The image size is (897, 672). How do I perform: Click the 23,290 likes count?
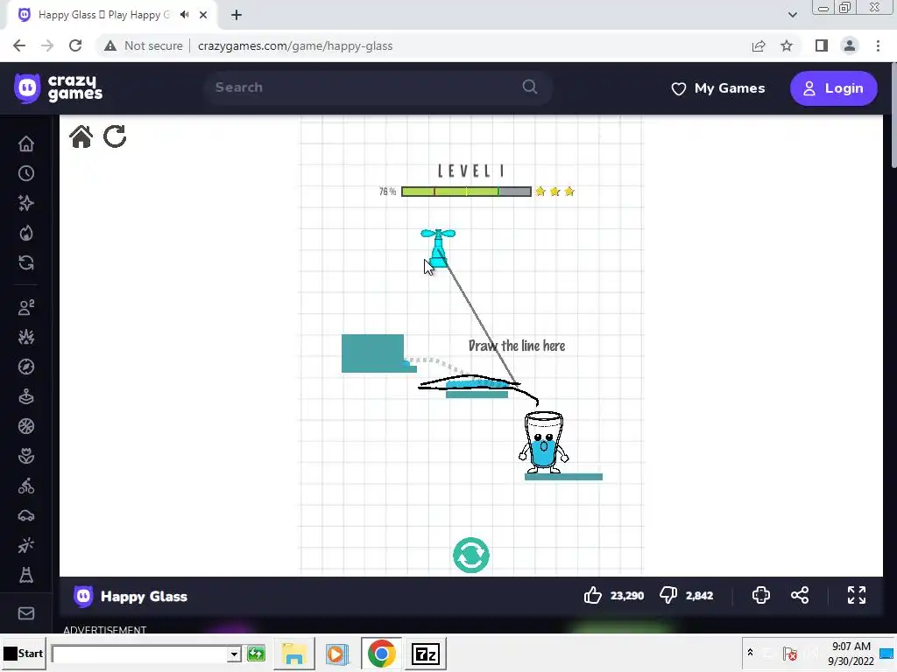627,595
